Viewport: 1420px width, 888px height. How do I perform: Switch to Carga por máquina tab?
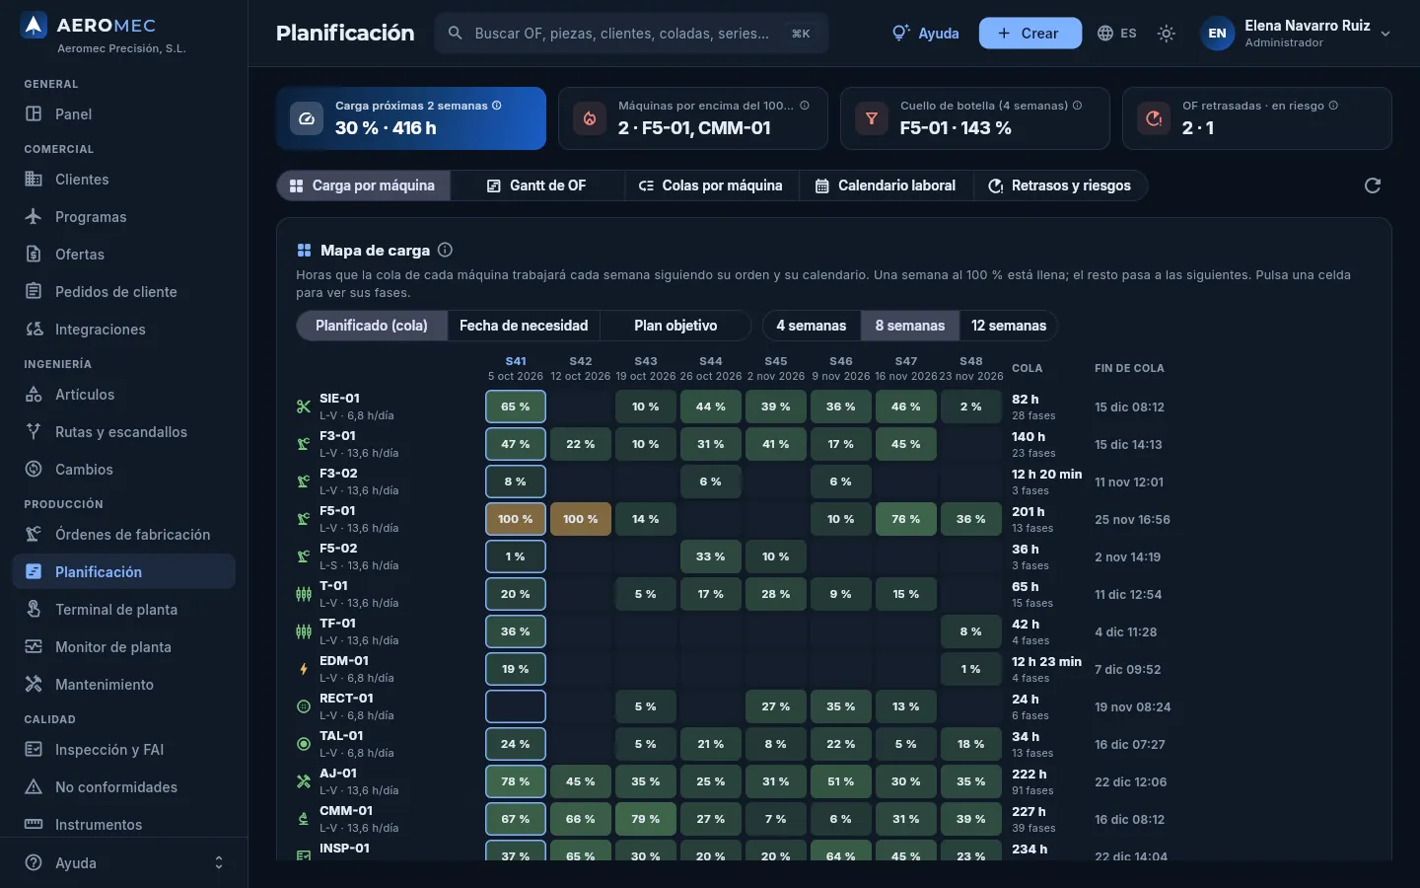click(x=363, y=185)
